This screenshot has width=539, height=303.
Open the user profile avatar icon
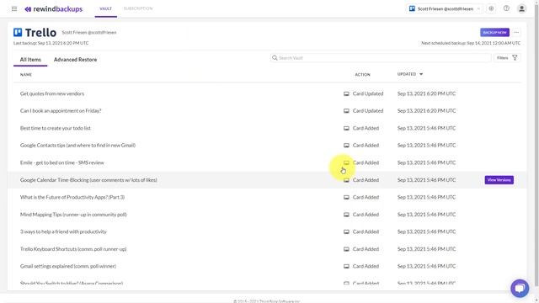(x=521, y=8)
